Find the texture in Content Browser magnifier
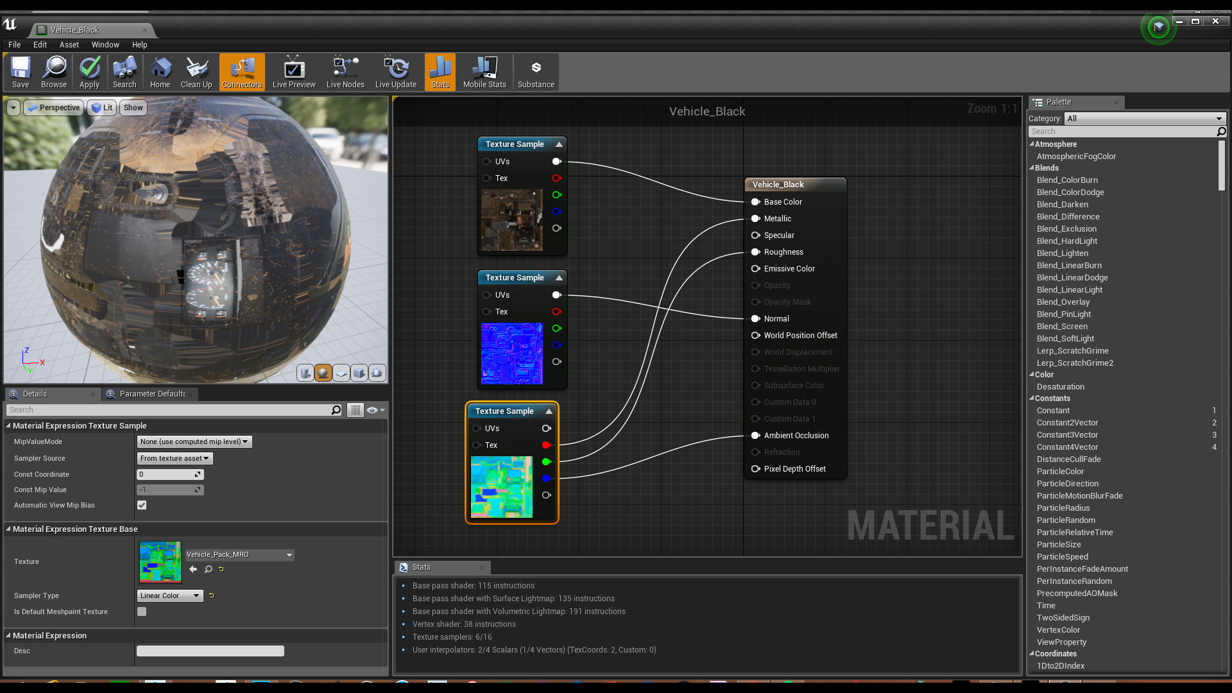The image size is (1232, 693). (209, 569)
